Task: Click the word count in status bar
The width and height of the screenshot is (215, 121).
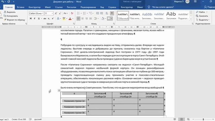Action: (x=19, y=119)
